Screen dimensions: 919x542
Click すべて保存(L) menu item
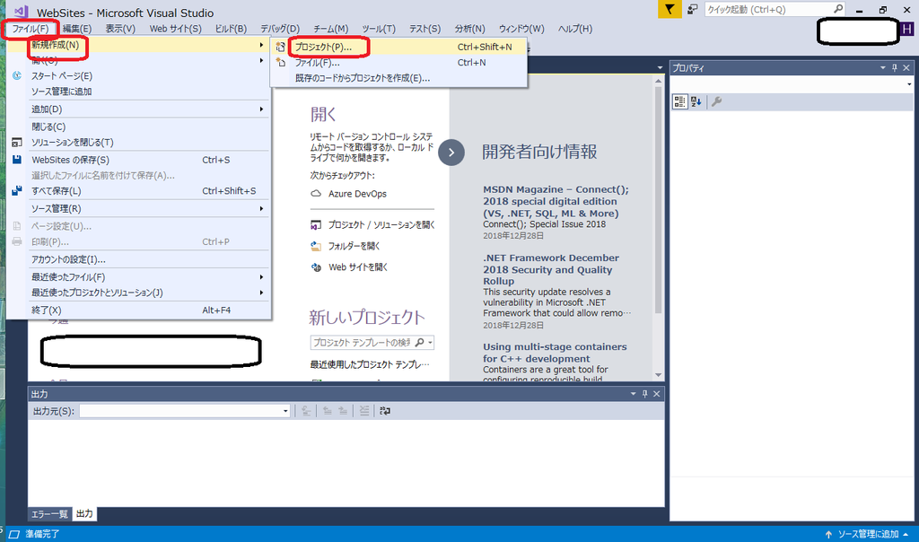(x=139, y=191)
